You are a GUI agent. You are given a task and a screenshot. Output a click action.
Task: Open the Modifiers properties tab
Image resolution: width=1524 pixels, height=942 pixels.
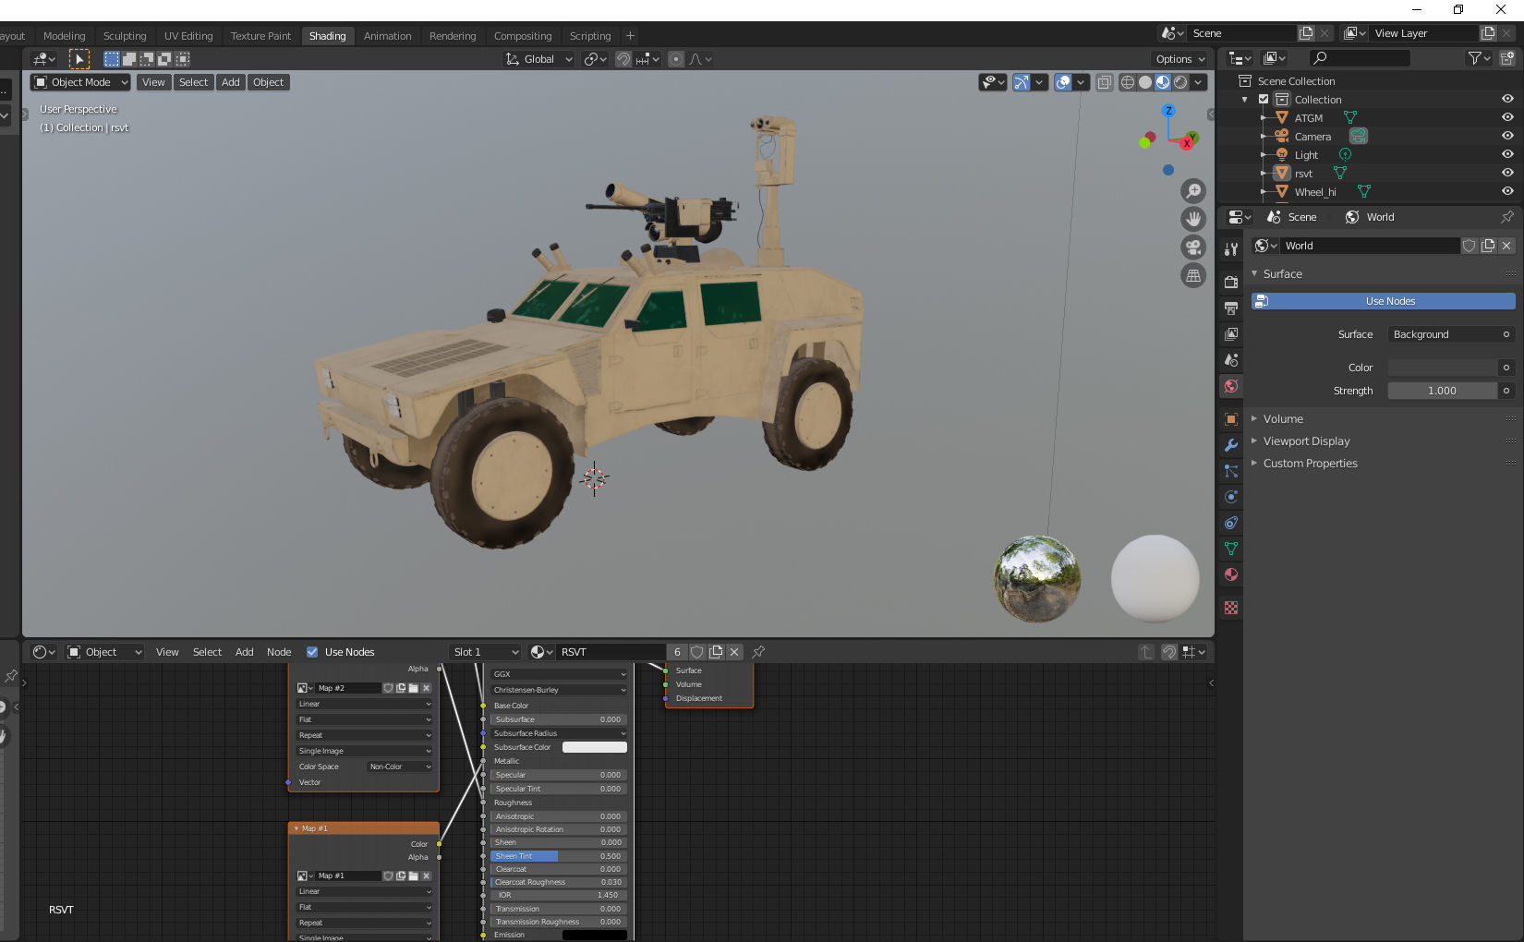[x=1230, y=445]
